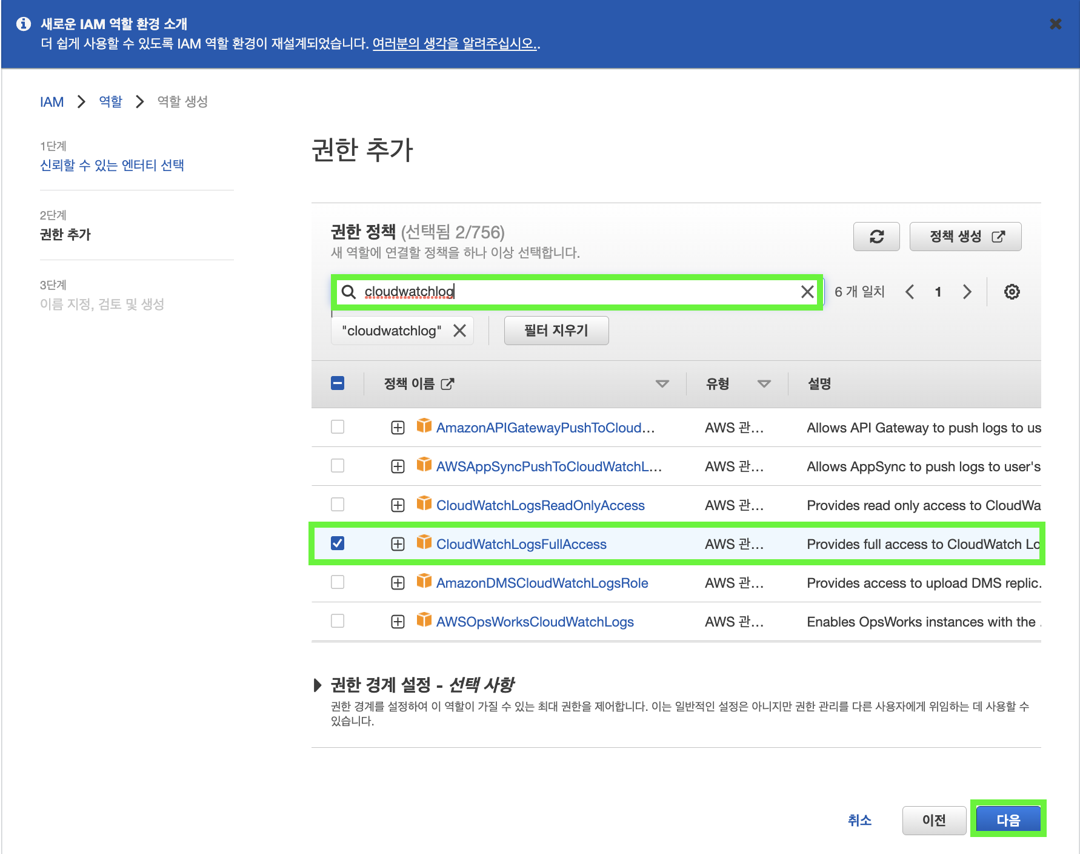Screen dimensions: 1080x854
Task: Click 'Enables OpsWorks instances' description text
Action: tap(924, 622)
